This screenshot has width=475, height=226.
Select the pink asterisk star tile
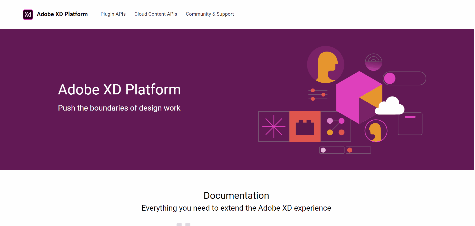tap(274, 126)
